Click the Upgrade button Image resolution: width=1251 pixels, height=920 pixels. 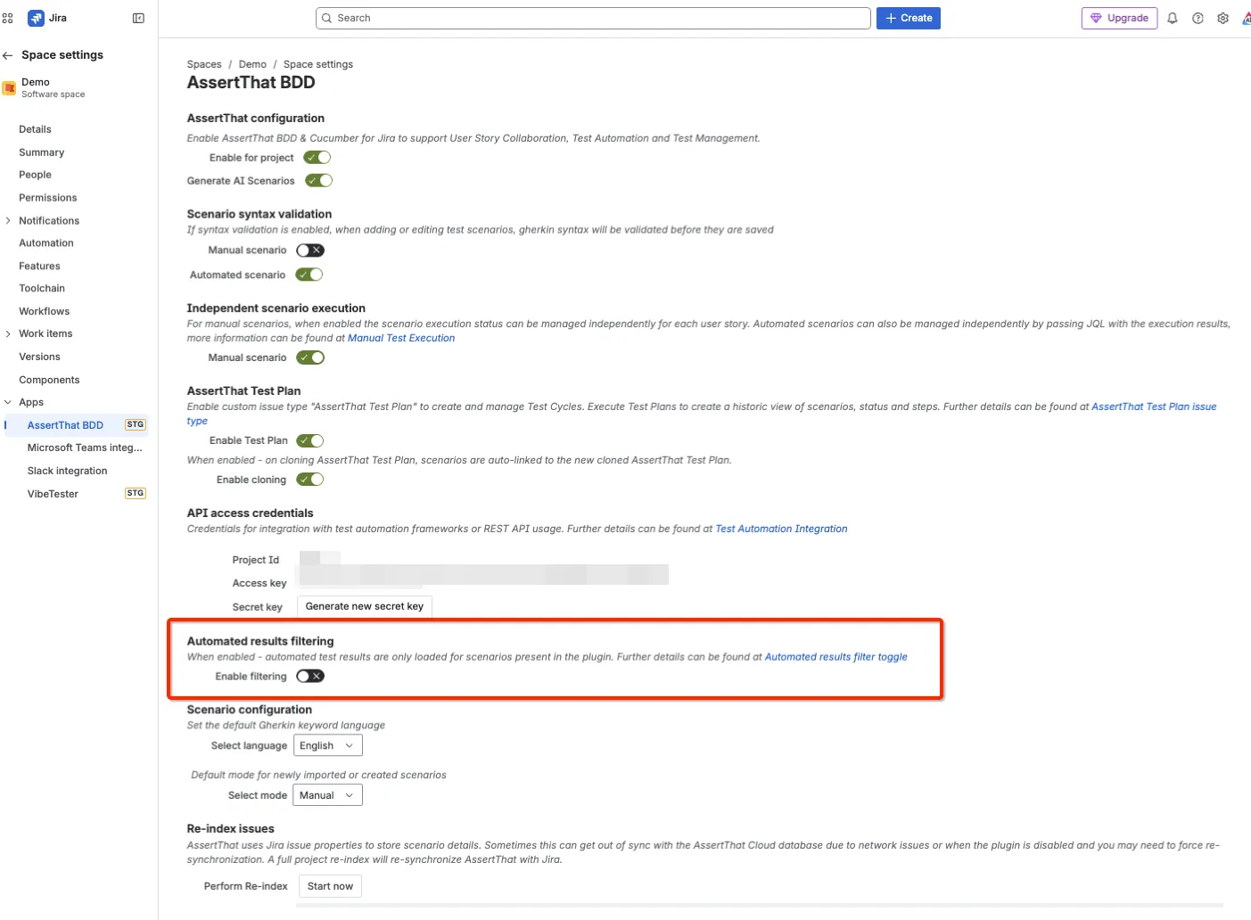click(1119, 18)
